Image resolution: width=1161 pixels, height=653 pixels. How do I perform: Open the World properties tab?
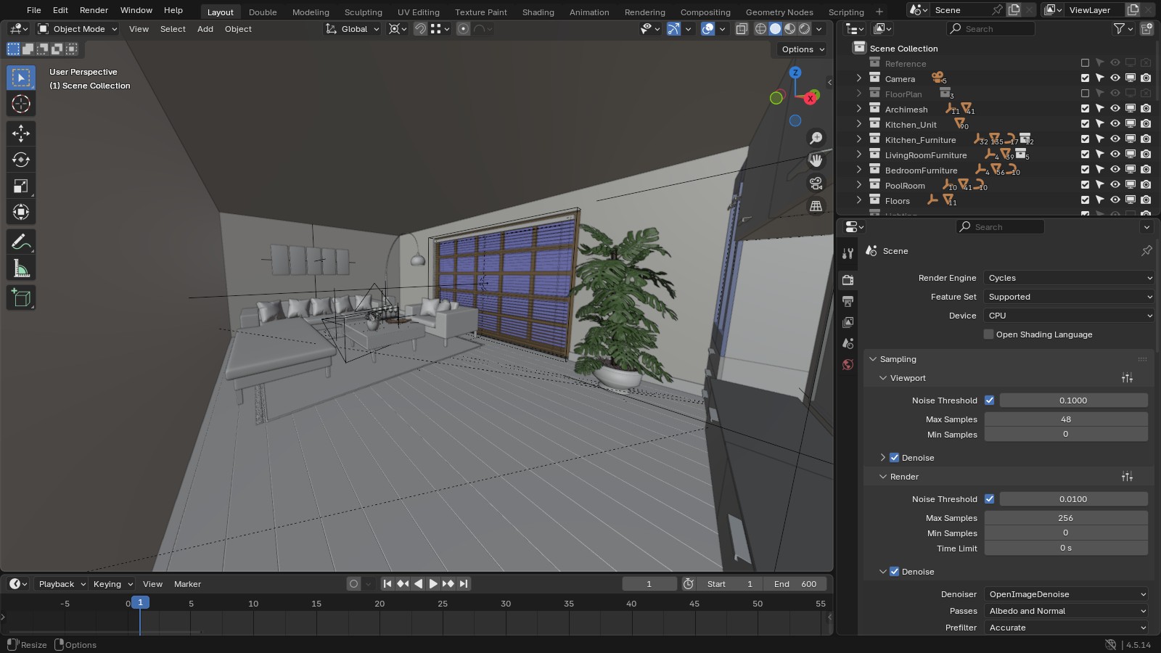(x=848, y=364)
